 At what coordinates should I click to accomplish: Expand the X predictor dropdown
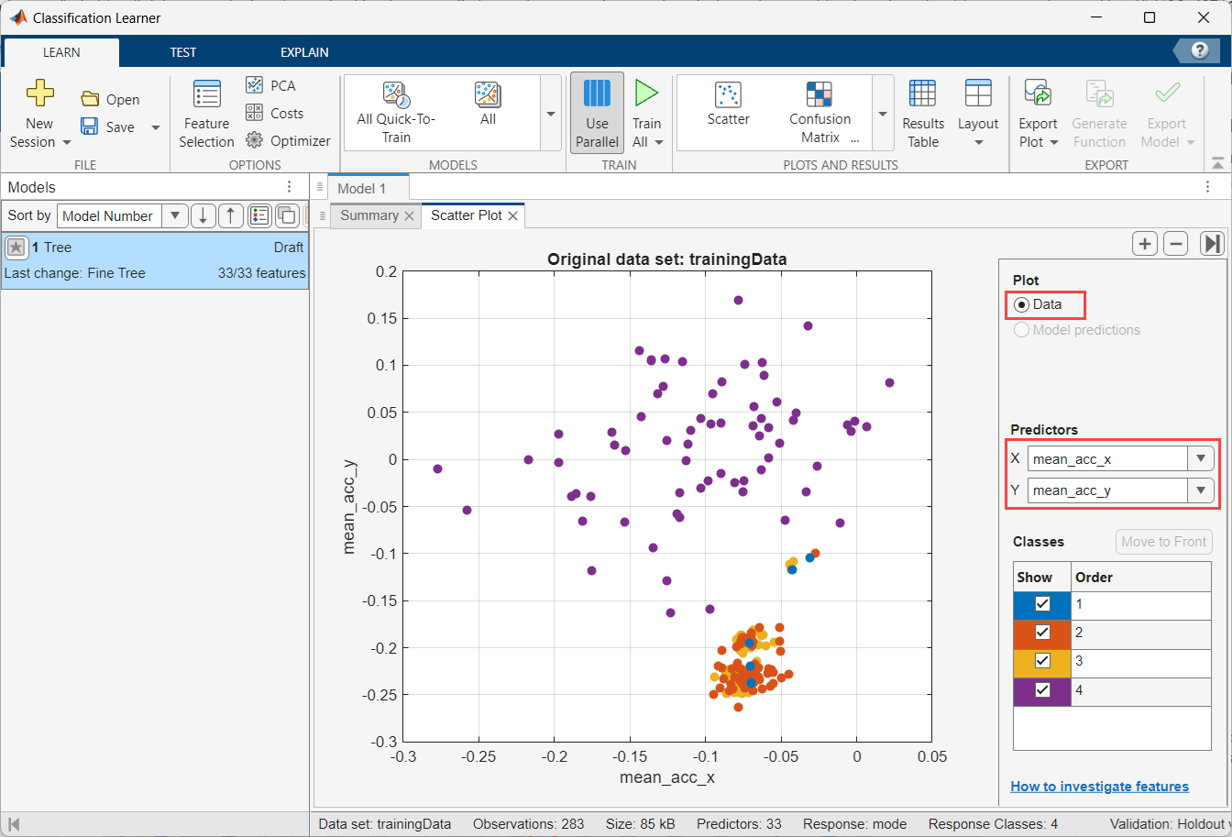coord(1199,458)
